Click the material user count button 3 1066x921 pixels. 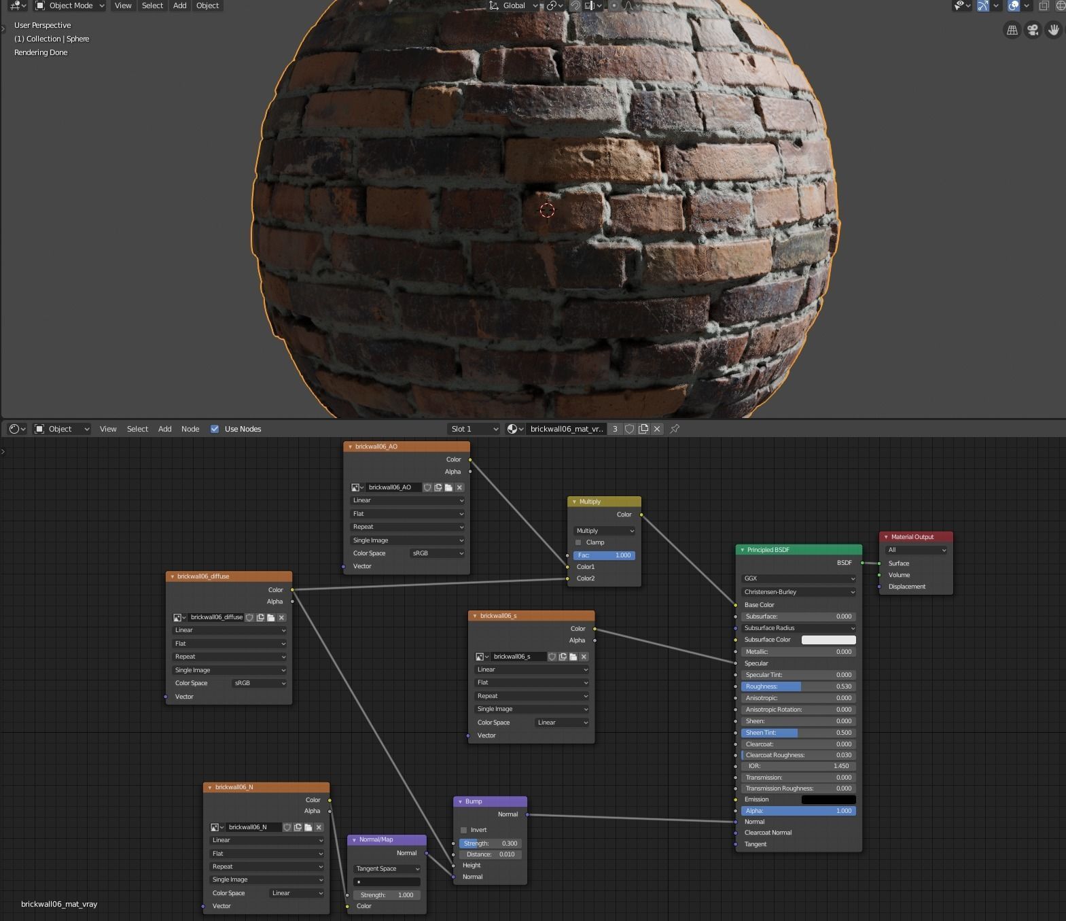(615, 429)
